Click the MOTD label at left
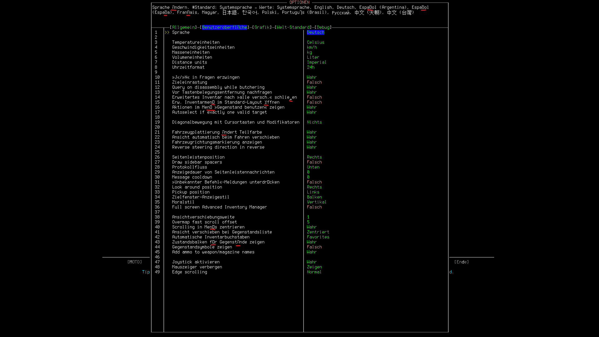The image size is (599, 337). (x=134, y=262)
